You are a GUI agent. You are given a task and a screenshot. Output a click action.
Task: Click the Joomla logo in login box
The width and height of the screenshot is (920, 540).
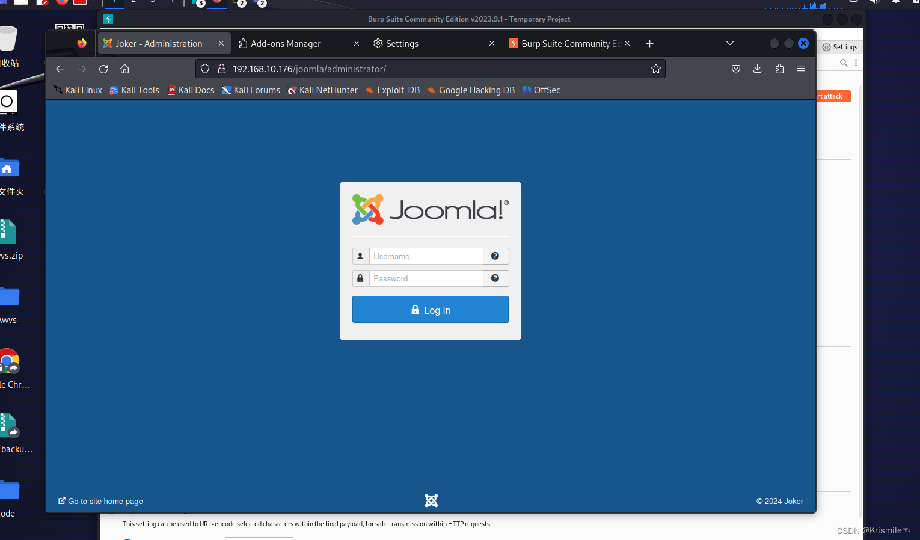click(x=431, y=209)
